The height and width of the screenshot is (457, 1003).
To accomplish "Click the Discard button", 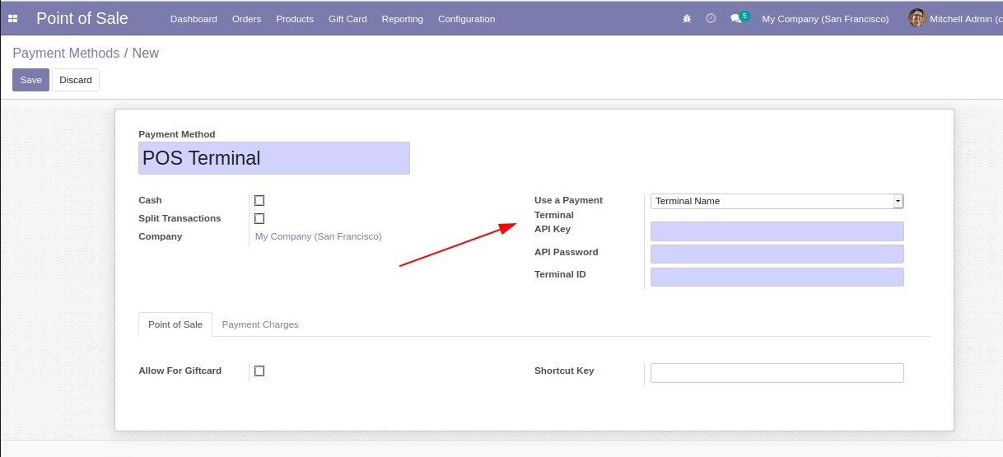I will [x=76, y=80].
